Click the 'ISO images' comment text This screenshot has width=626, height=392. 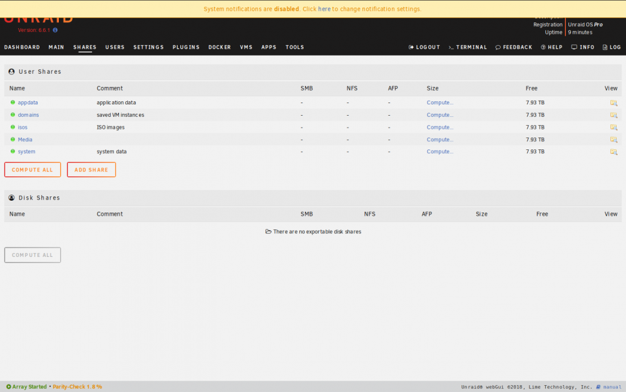(111, 127)
